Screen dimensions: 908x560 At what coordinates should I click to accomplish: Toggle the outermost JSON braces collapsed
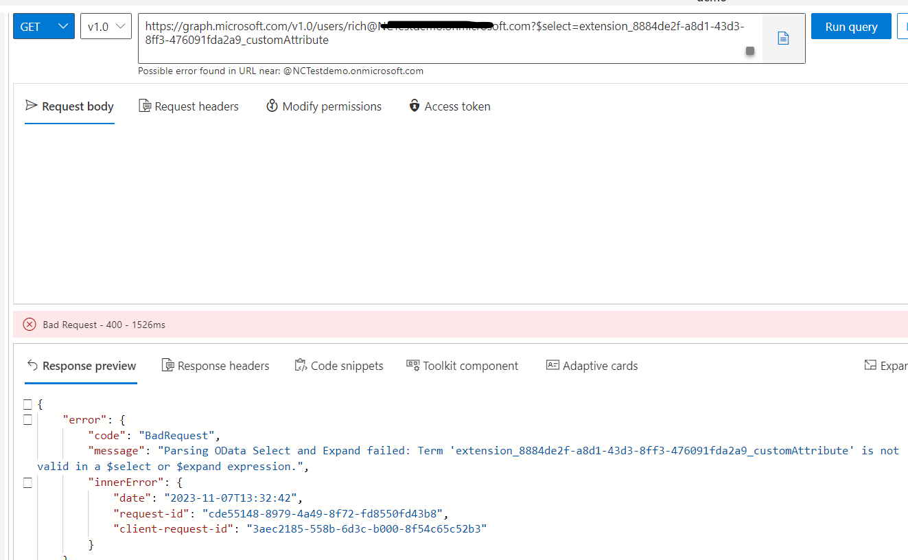click(27, 404)
